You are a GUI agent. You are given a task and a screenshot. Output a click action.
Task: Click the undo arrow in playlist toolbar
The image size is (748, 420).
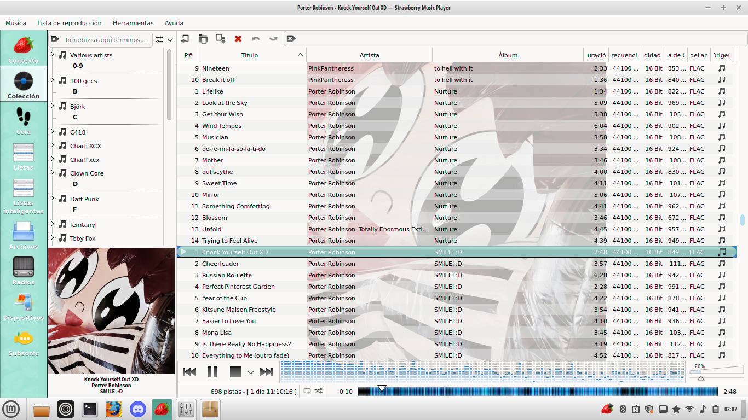[x=256, y=39]
